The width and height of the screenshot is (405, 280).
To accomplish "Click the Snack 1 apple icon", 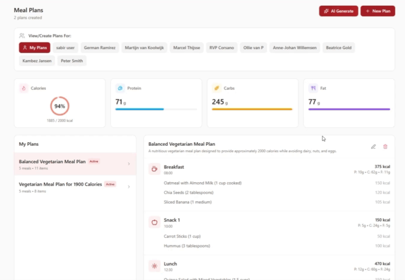I will pos(154,222).
